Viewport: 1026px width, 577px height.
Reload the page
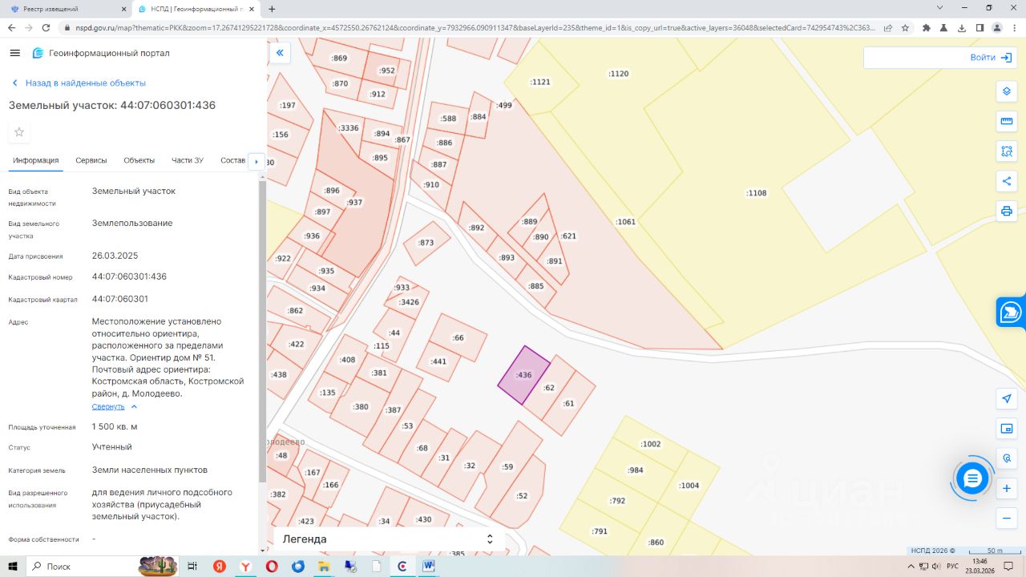pos(47,27)
